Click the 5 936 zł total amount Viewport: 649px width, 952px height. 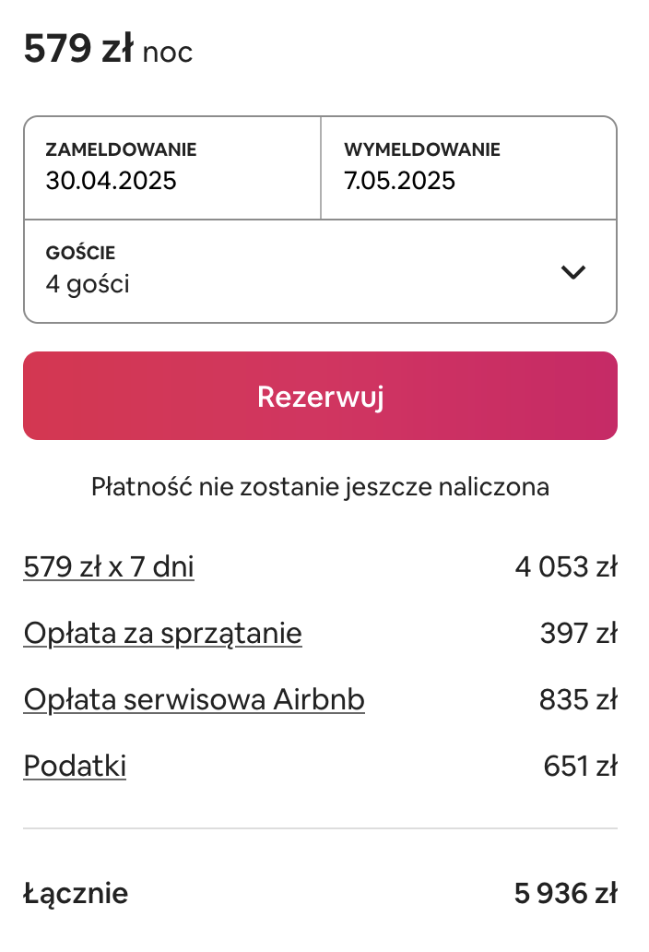point(565,893)
